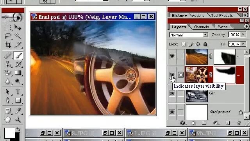
Task: Open the Layers palette flyout menu
Action: tap(246, 27)
